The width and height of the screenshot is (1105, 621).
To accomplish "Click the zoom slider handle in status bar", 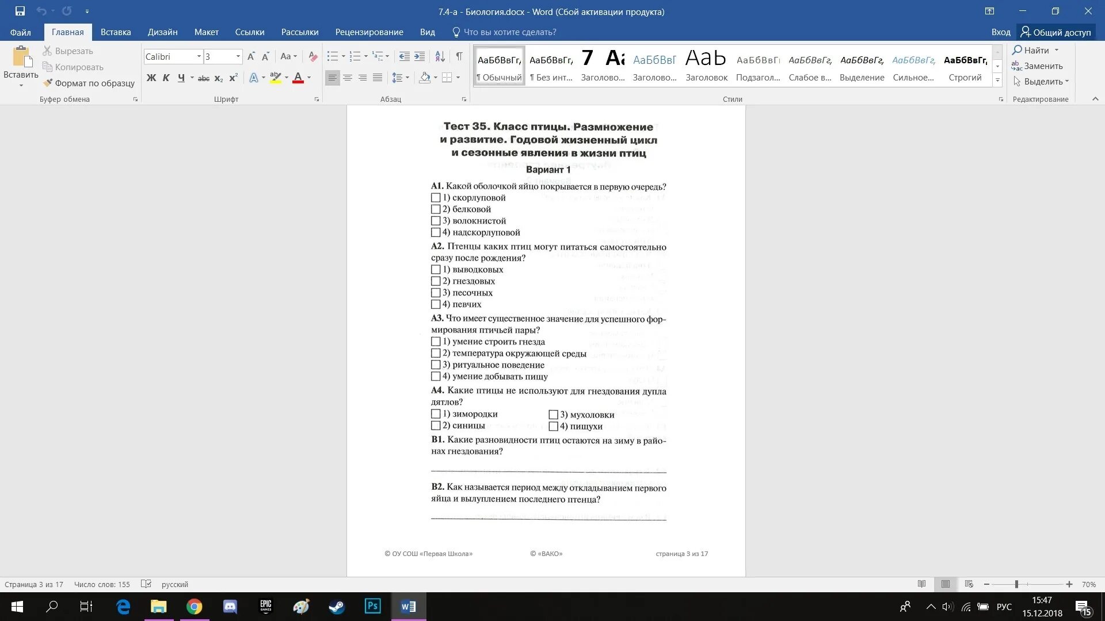I will click(1016, 584).
